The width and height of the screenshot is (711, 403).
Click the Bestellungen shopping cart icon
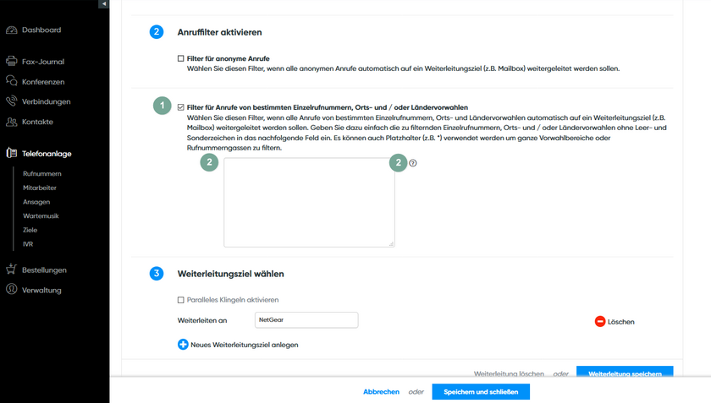coord(12,270)
